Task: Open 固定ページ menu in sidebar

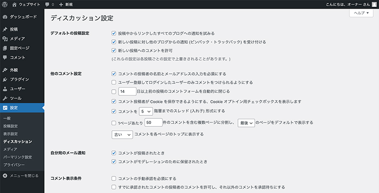Action: pyautogui.click(x=22, y=48)
